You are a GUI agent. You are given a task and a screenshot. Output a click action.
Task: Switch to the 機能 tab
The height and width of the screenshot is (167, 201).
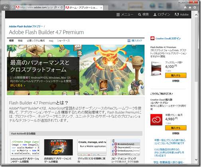(x=20, y=41)
